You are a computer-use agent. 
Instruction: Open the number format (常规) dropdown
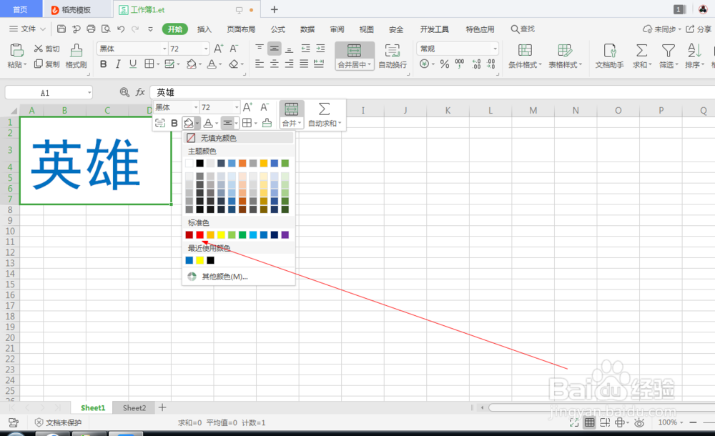[x=495, y=49]
